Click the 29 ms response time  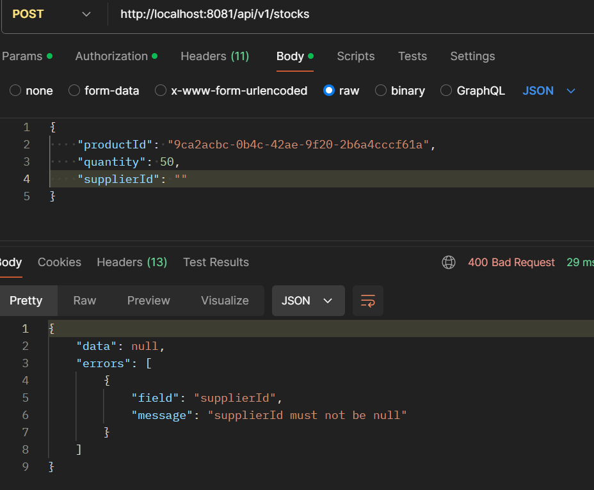coord(580,262)
